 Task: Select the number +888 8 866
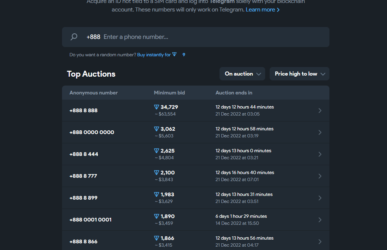click(x=84, y=241)
